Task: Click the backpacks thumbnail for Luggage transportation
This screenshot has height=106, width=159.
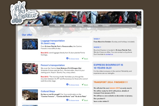Action: tap(30, 44)
